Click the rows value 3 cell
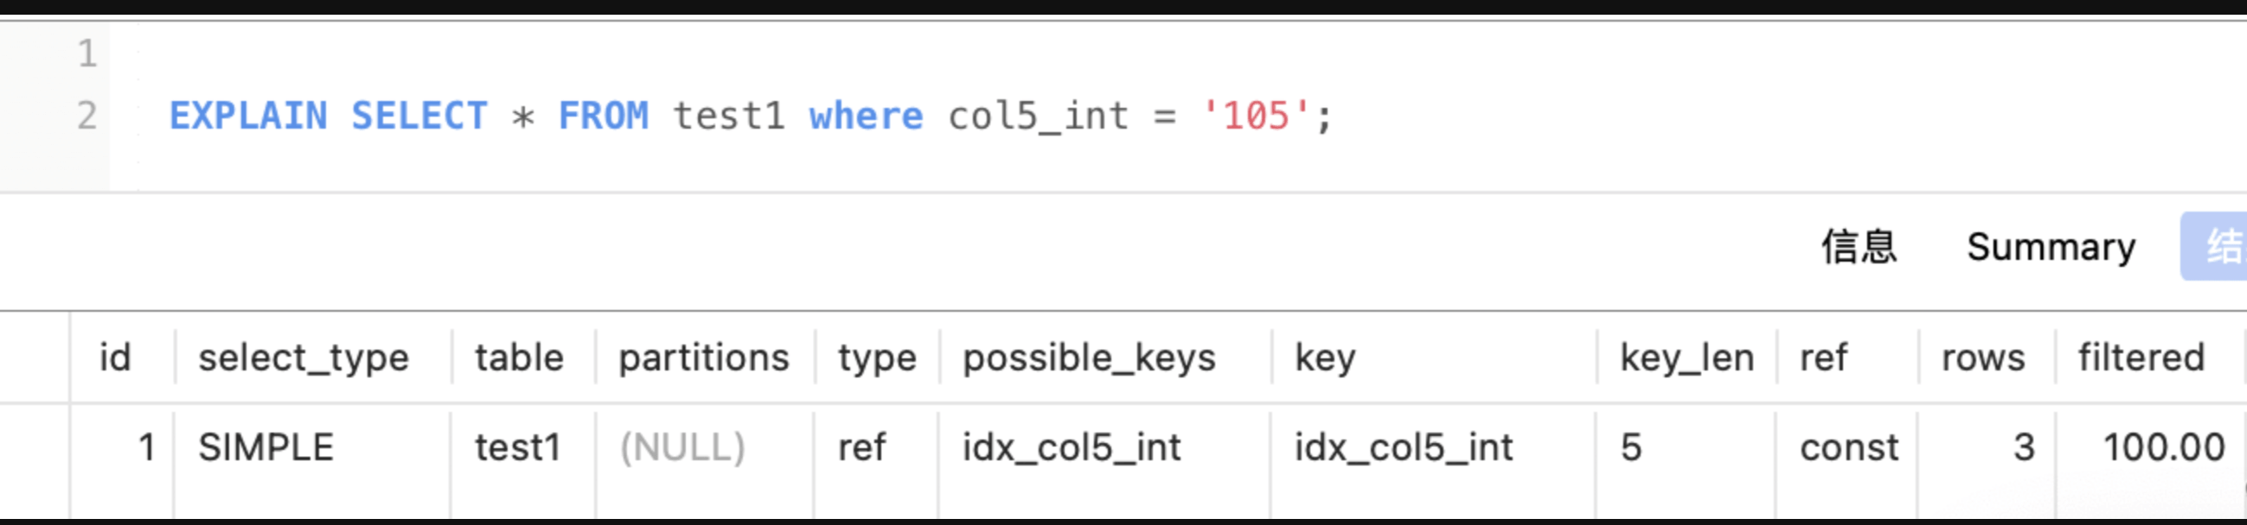 (2024, 448)
